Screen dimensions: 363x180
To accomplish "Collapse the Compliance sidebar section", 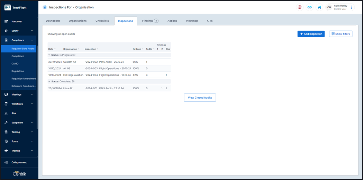I will coord(32,40).
